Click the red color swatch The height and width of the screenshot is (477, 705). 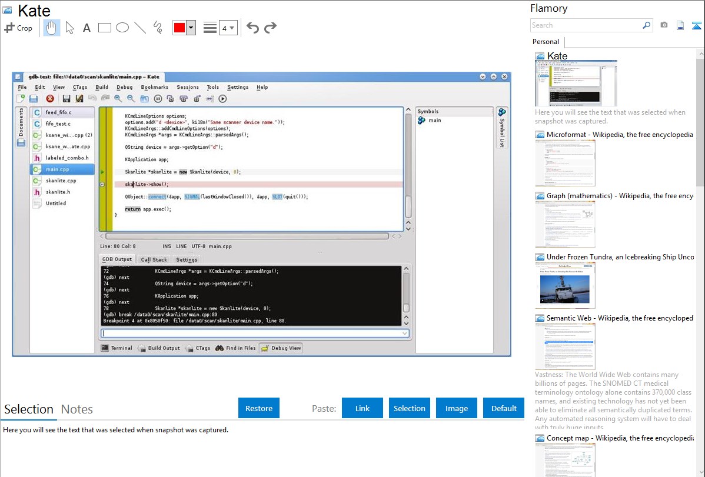pos(179,28)
